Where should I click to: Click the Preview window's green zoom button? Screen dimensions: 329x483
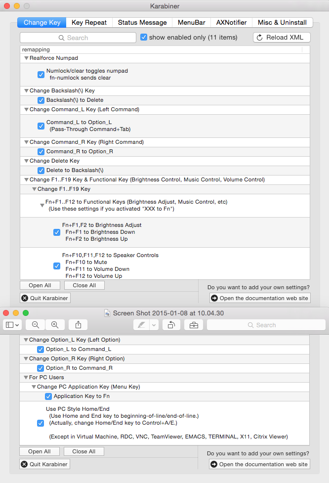[x=26, y=313]
